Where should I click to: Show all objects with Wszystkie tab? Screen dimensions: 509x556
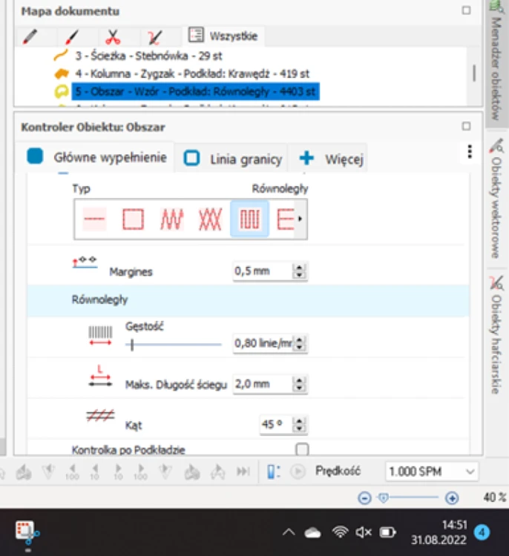pos(223,36)
